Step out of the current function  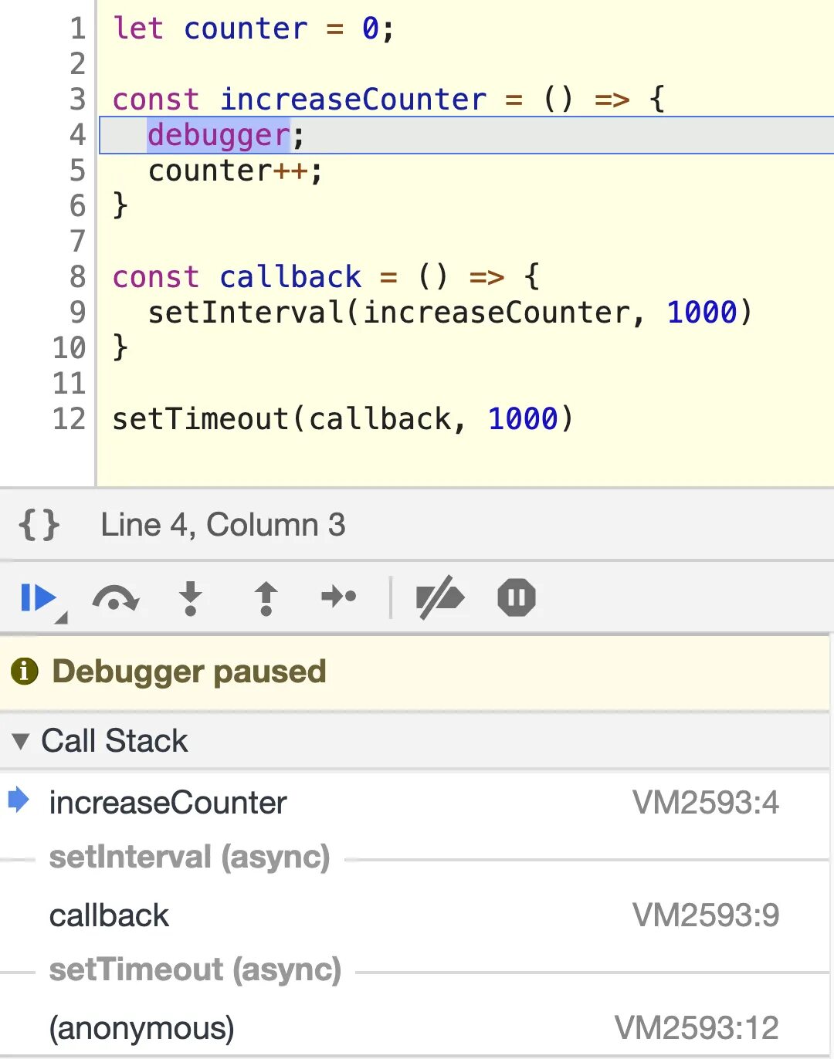[266, 598]
